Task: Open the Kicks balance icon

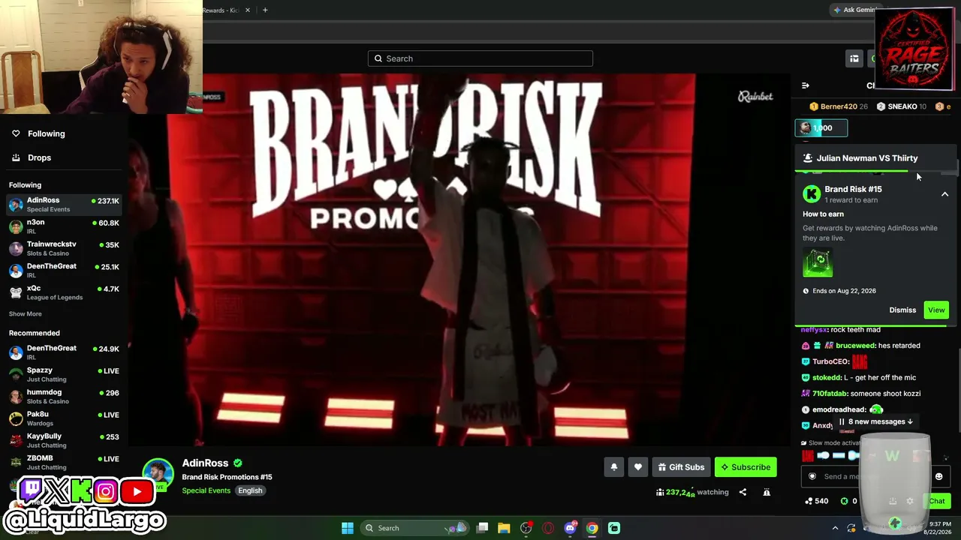Action: click(x=848, y=501)
